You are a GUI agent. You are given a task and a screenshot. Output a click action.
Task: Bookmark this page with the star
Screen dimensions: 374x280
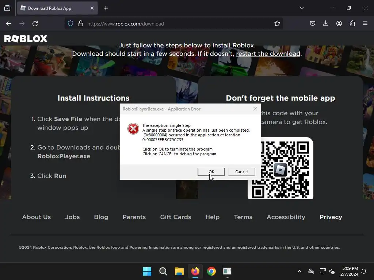click(277, 24)
